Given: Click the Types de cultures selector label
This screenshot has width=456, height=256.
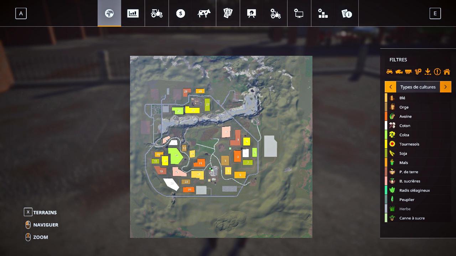Looking at the screenshot, I should [x=418, y=87].
